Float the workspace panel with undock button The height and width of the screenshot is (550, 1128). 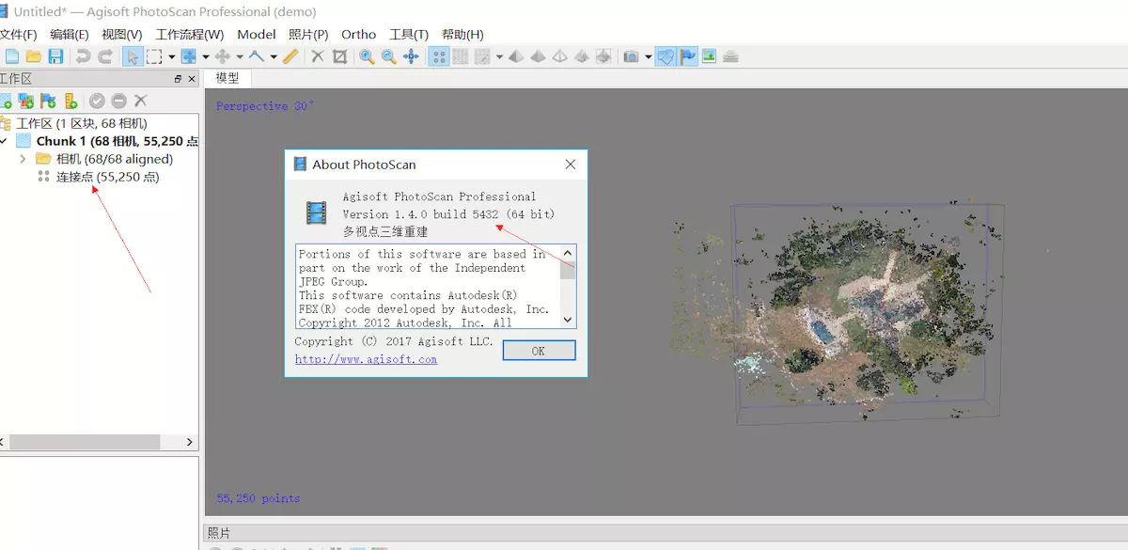click(179, 79)
